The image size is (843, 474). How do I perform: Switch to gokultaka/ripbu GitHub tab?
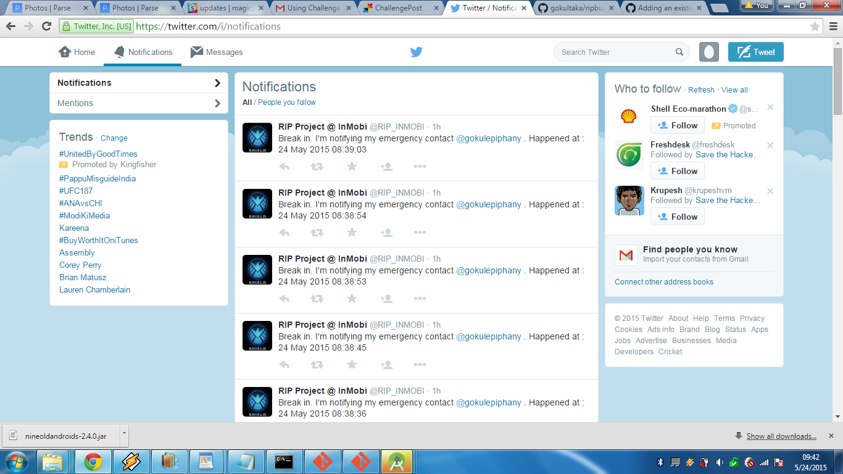pos(575,8)
